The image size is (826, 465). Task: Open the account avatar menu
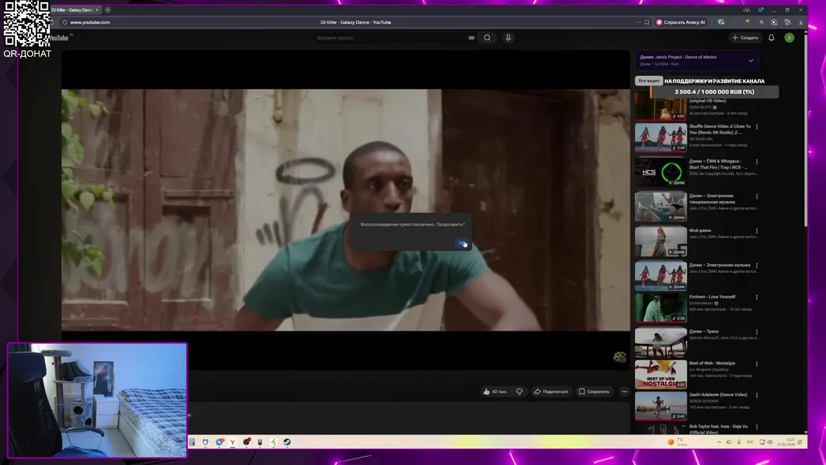click(789, 37)
